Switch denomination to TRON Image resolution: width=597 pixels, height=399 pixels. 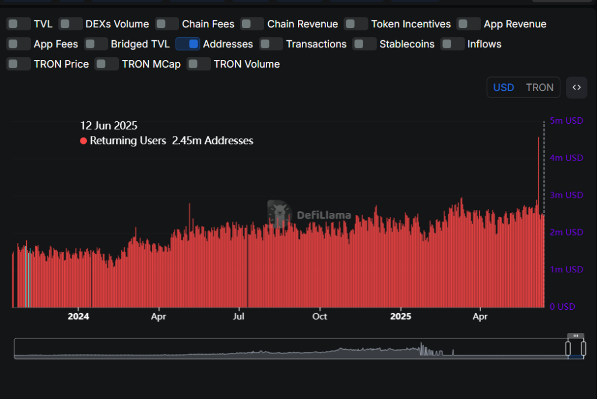539,87
